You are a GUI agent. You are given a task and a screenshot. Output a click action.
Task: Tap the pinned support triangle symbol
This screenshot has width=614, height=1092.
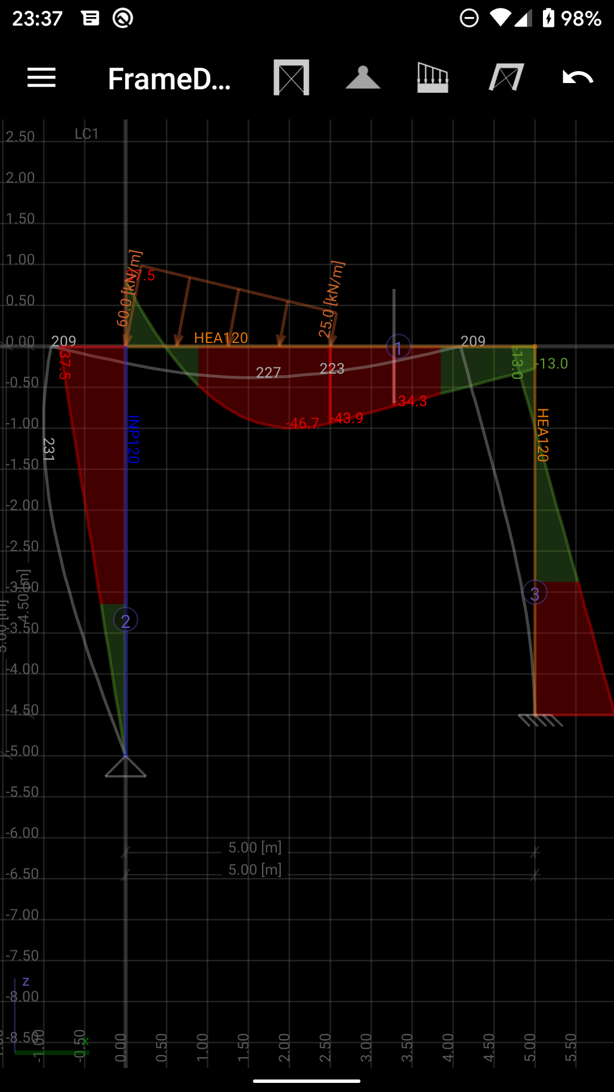click(x=126, y=767)
